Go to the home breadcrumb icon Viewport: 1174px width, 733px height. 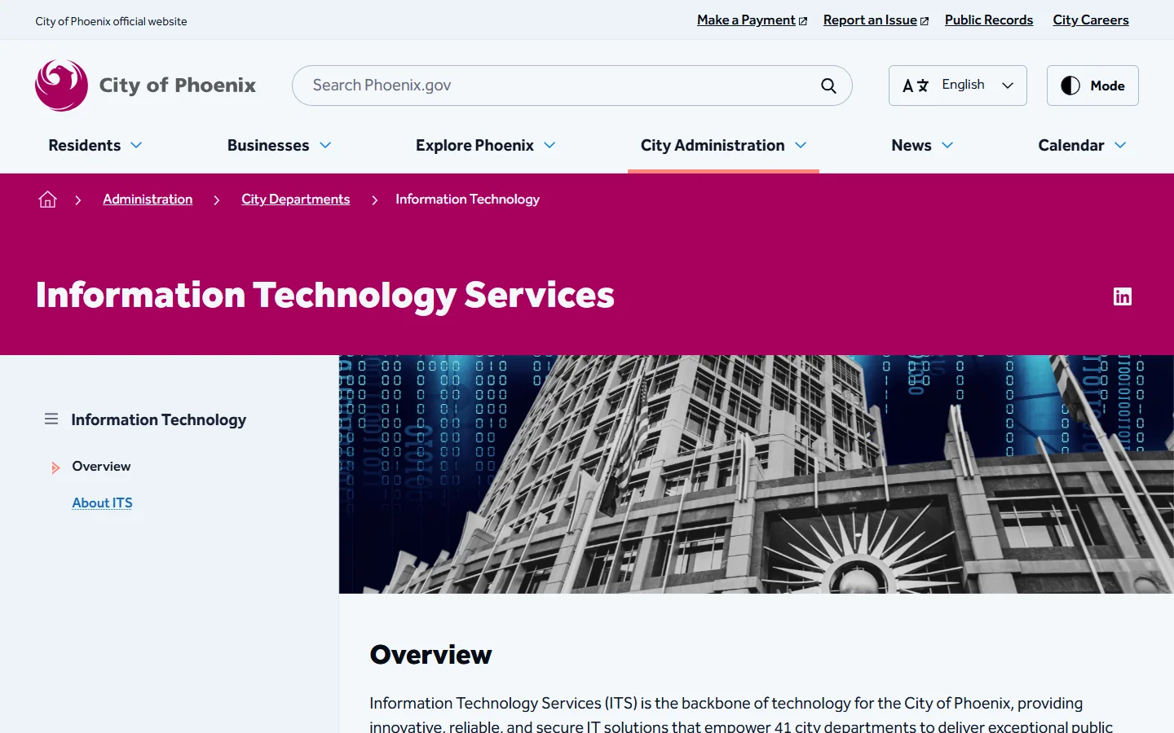(47, 200)
